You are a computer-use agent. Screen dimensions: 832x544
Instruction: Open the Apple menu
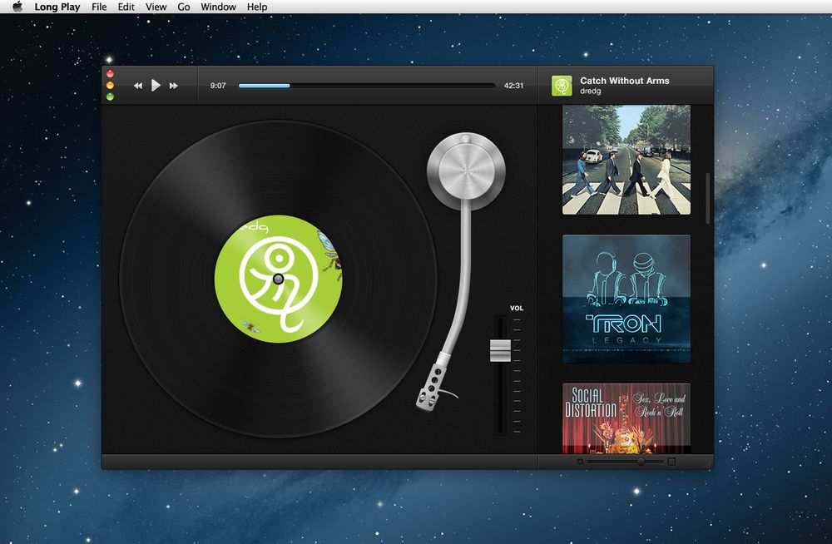click(17, 7)
